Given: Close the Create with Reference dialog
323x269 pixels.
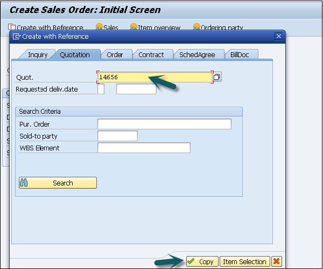Looking at the screenshot, I should [278, 36].
